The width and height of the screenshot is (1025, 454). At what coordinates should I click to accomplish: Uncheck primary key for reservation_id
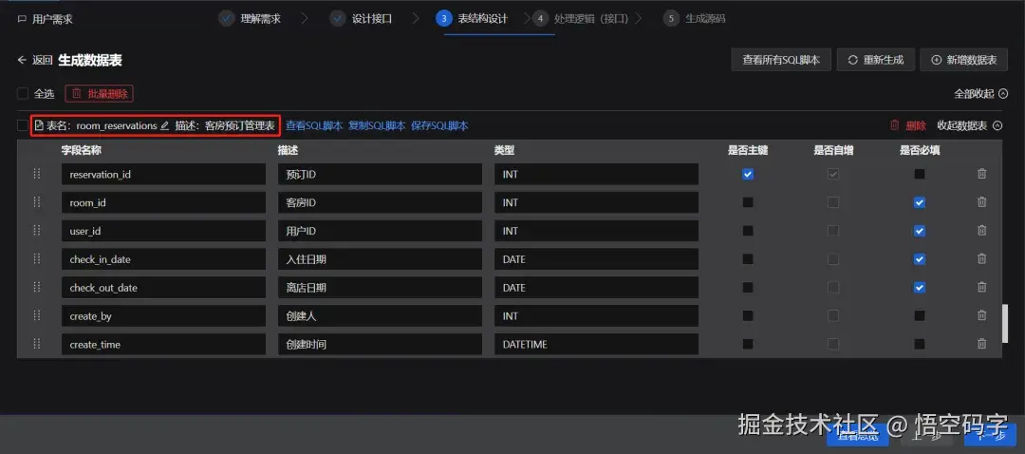click(x=748, y=174)
